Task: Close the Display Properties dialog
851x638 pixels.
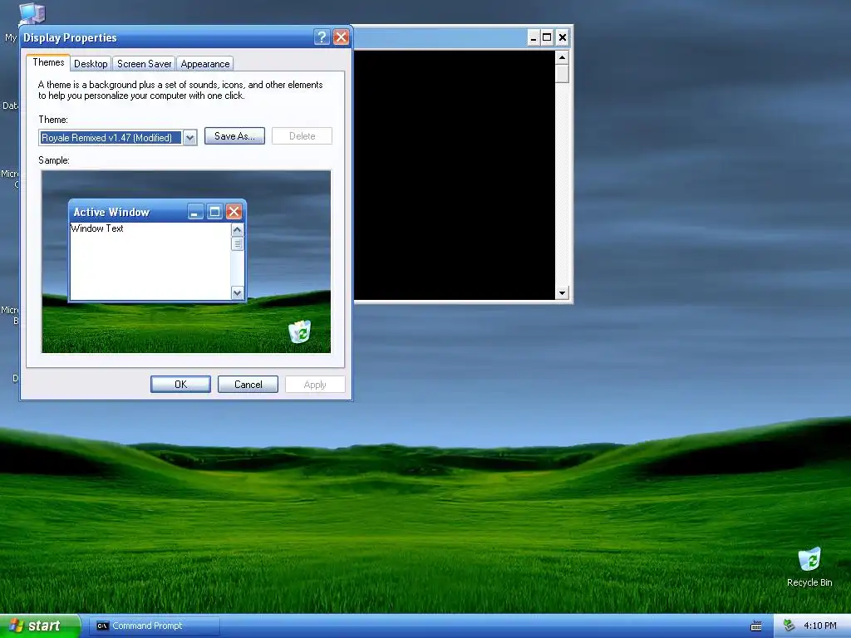Action: pos(341,37)
